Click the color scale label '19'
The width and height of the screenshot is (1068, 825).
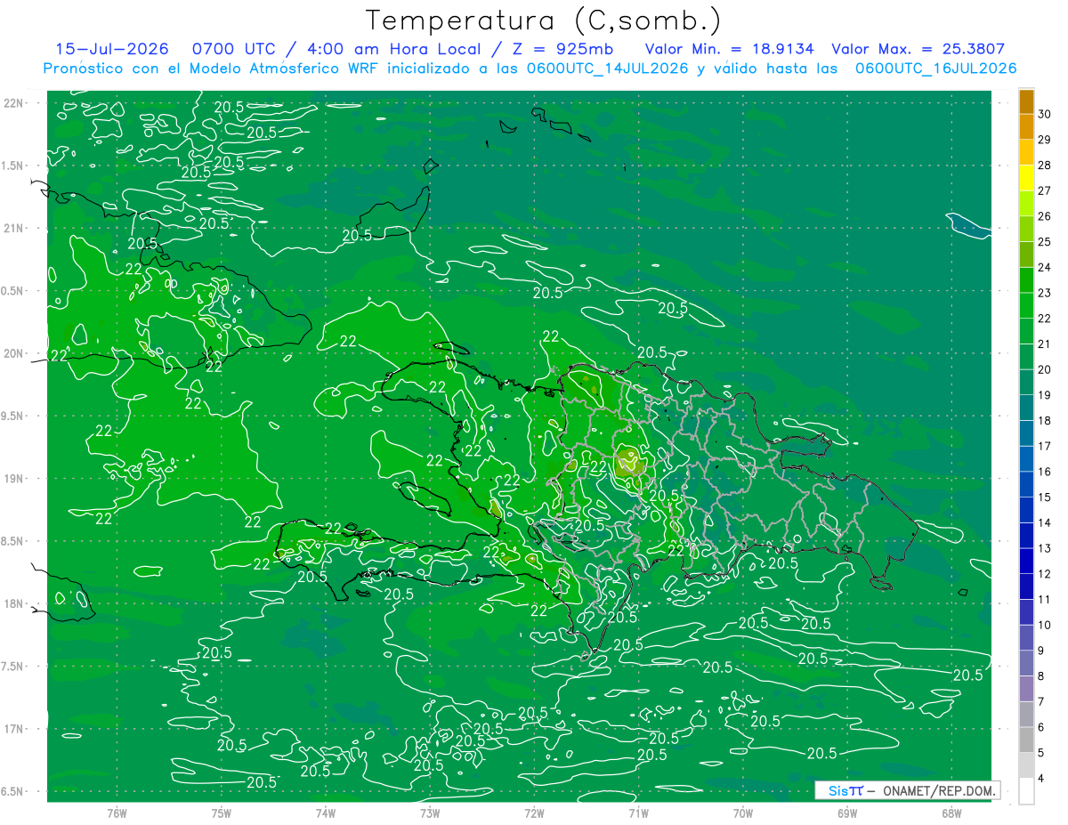(x=1045, y=395)
